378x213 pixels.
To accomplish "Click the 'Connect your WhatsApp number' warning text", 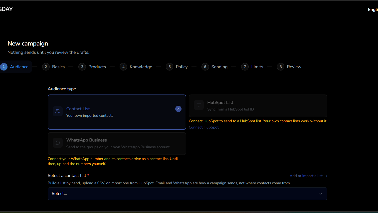I will pyautogui.click(x=113, y=161).
